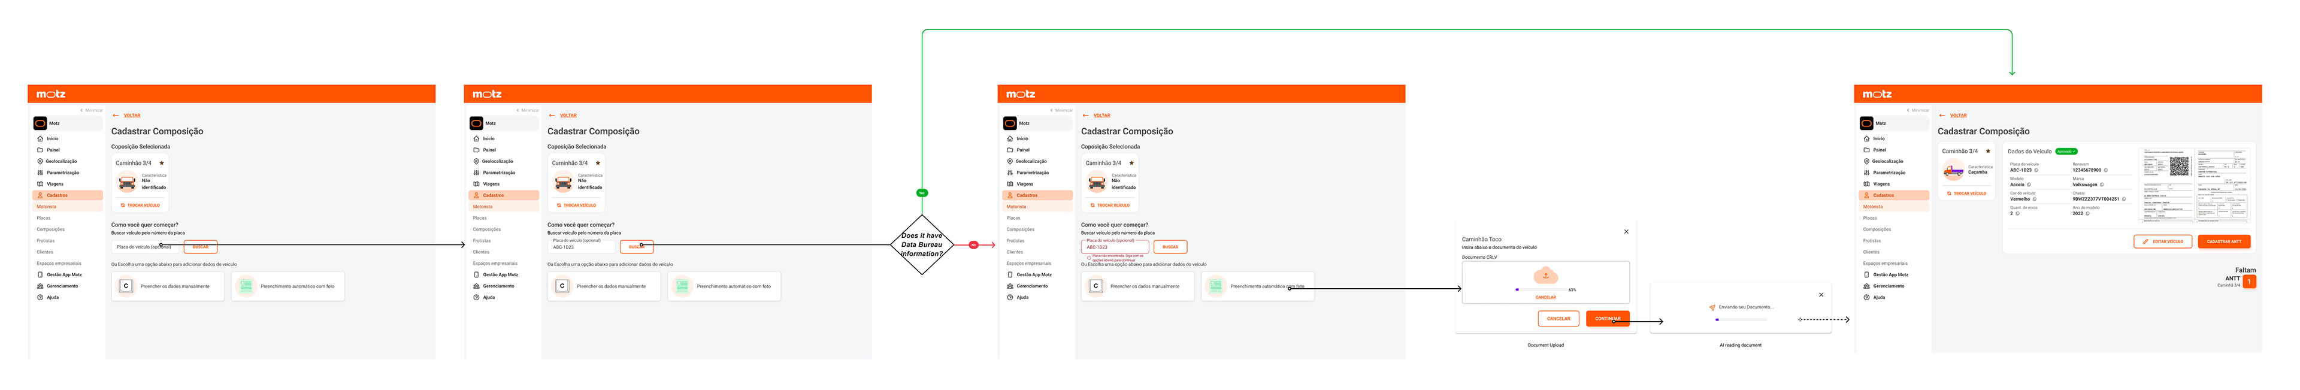
Task: Close the Enviando seu Documento dialog
Action: [x=1821, y=295]
